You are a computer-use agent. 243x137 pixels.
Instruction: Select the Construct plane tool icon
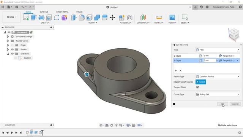tap(143, 18)
